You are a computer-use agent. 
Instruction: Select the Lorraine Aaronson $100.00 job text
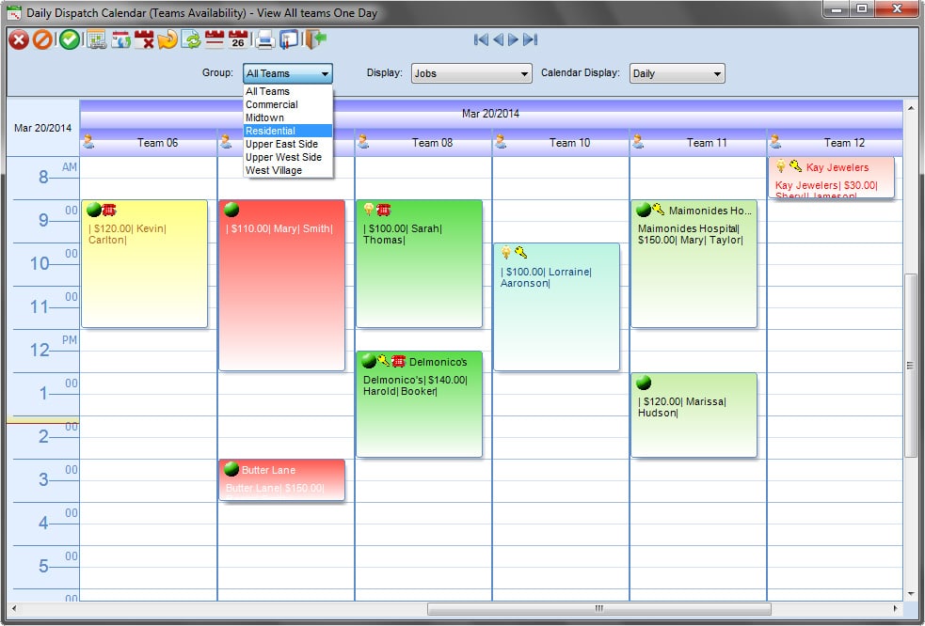point(547,277)
